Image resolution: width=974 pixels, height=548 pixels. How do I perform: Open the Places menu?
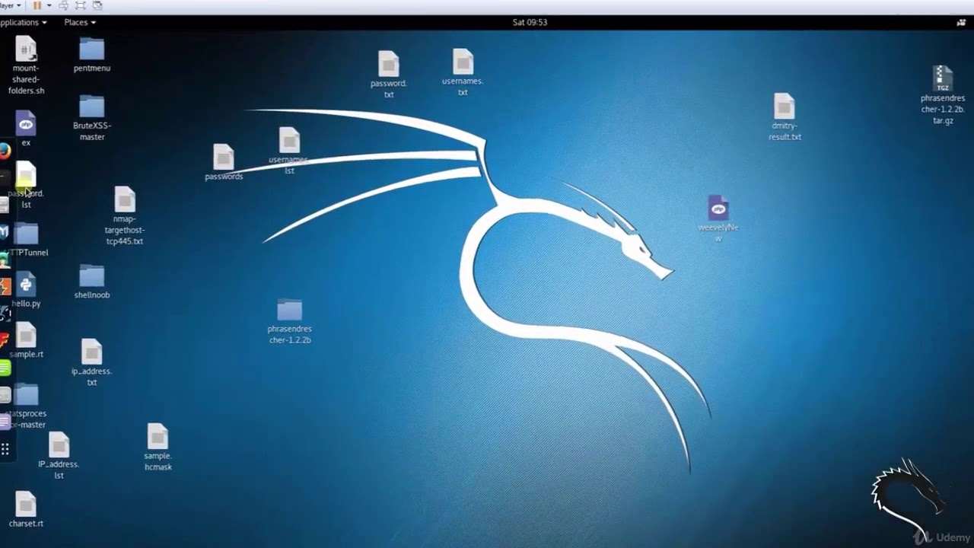coord(80,22)
